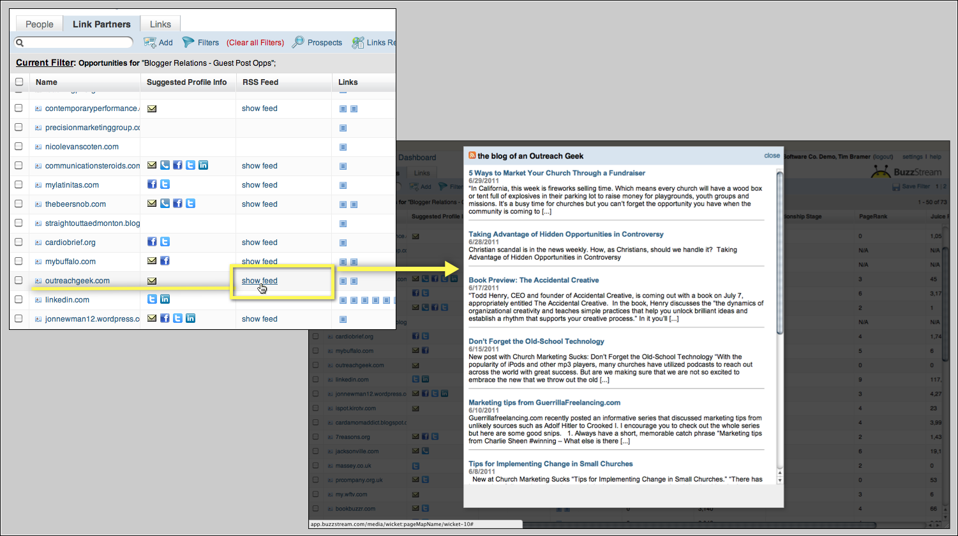Click Clear all Filters link
The width and height of the screenshot is (958, 536).
coord(255,43)
